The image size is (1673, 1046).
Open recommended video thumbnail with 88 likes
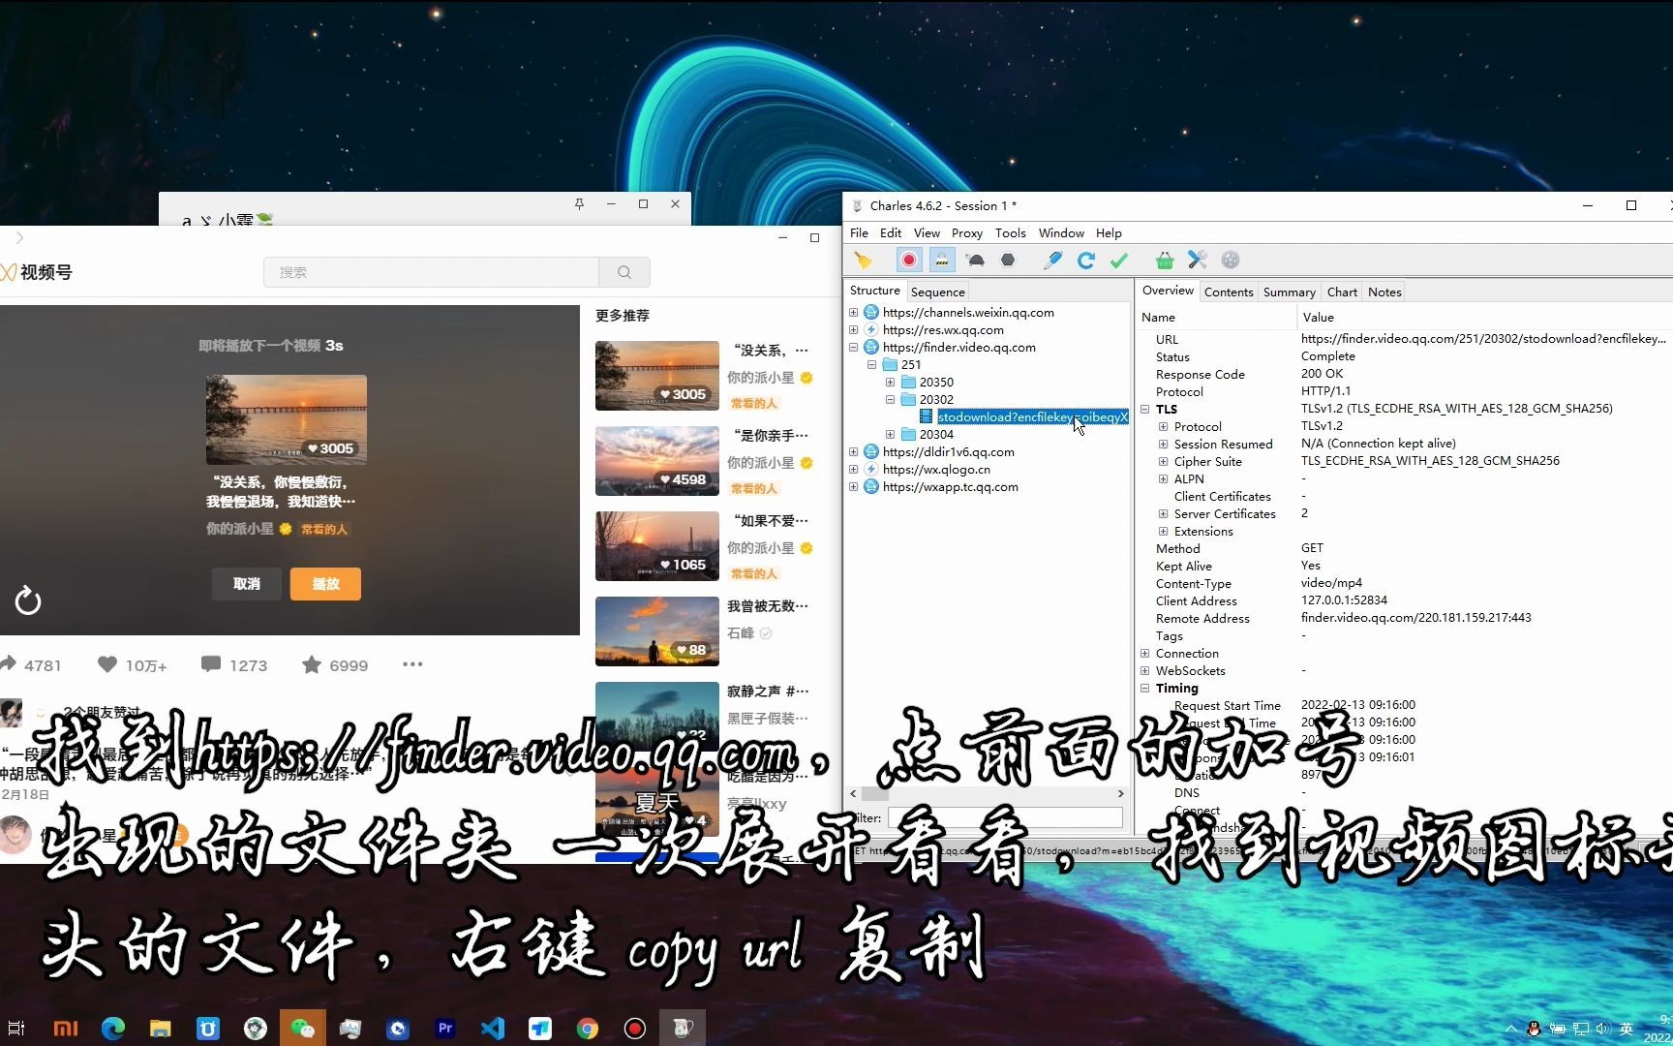(657, 631)
